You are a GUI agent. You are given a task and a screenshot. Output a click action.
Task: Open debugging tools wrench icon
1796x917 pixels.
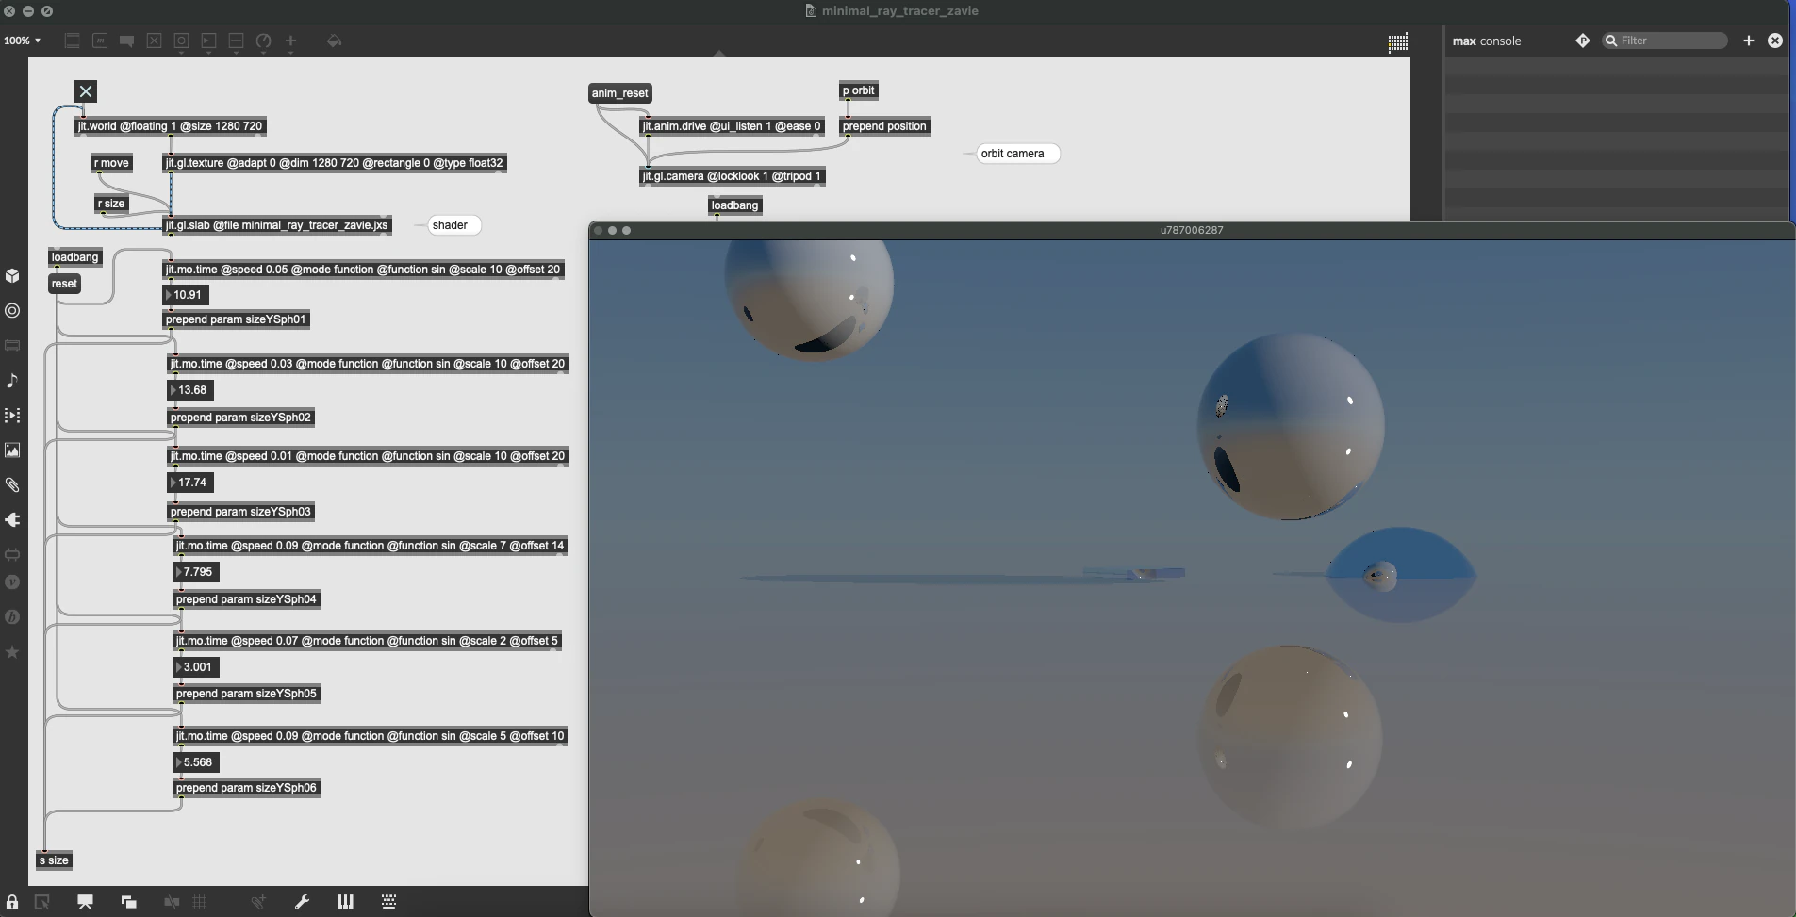pos(302,902)
